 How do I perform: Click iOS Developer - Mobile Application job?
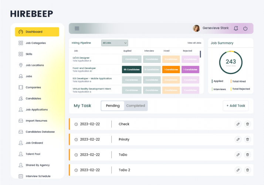point(92,78)
